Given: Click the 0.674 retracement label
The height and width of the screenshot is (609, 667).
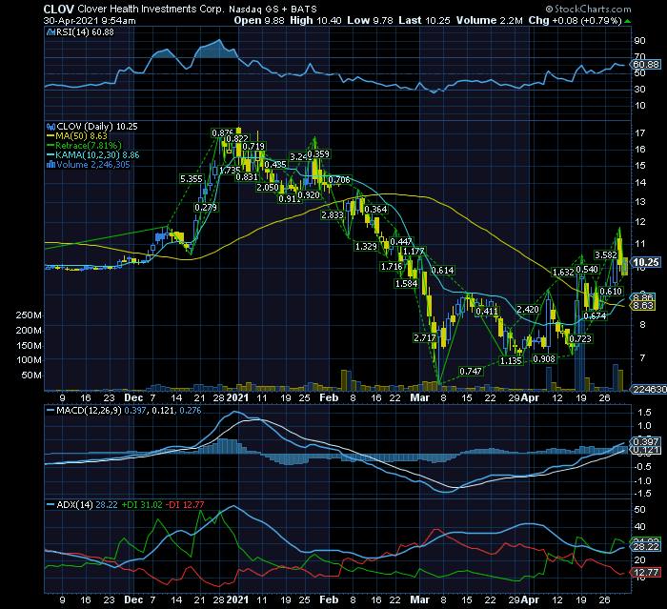Looking at the screenshot, I should (x=595, y=315).
